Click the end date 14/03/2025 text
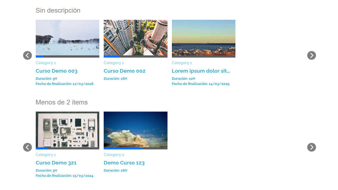 click(219, 84)
